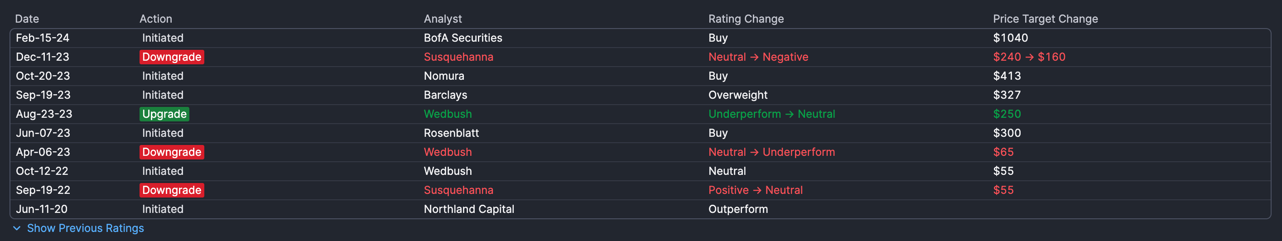Click the Price Target Change column header
1282x241 pixels.
pyautogui.click(x=1045, y=19)
